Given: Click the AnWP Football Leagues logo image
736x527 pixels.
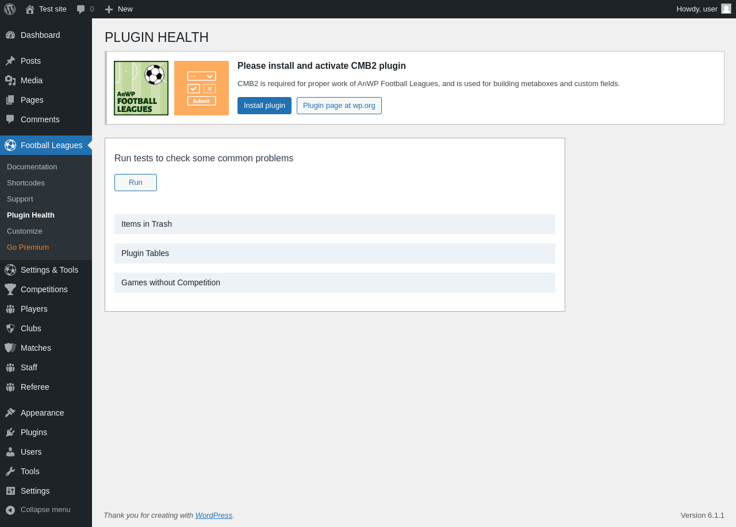Looking at the screenshot, I should point(141,88).
